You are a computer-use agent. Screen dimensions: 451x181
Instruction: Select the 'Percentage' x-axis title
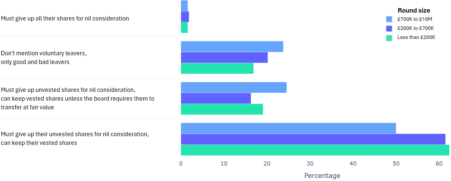(x=322, y=176)
